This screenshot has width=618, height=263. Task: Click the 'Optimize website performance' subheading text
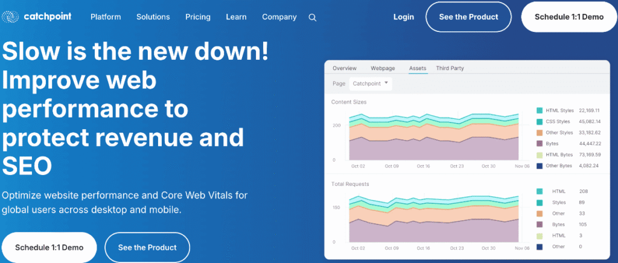[x=124, y=202]
